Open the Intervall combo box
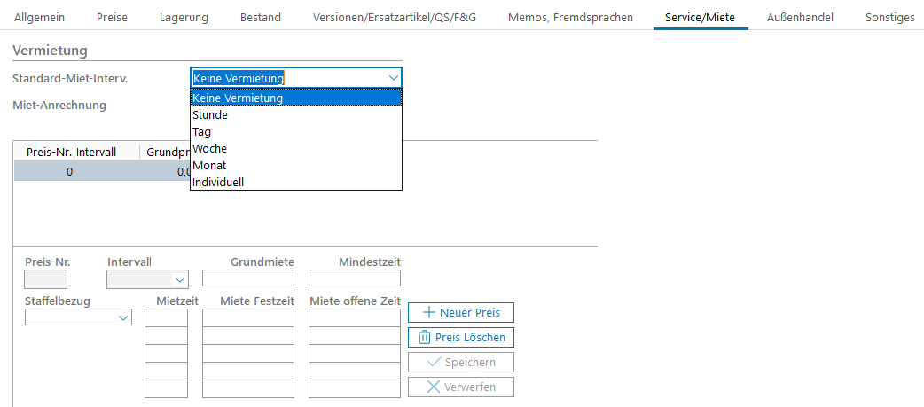 180,280
